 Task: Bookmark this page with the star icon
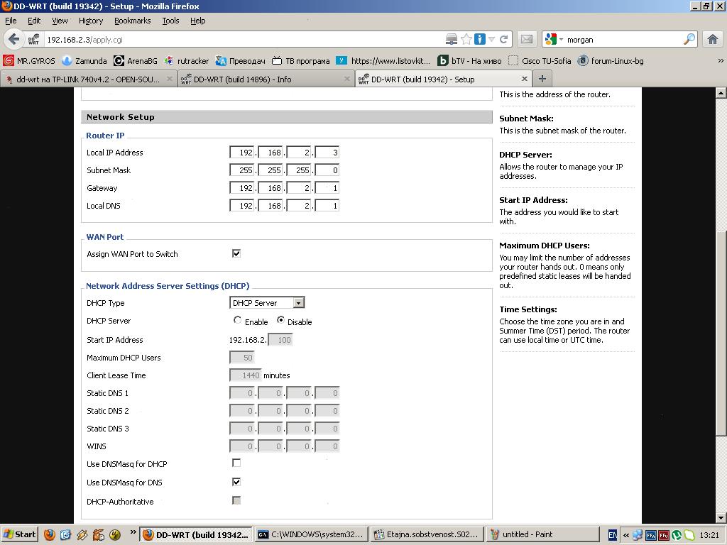click(x=466, y=40)
